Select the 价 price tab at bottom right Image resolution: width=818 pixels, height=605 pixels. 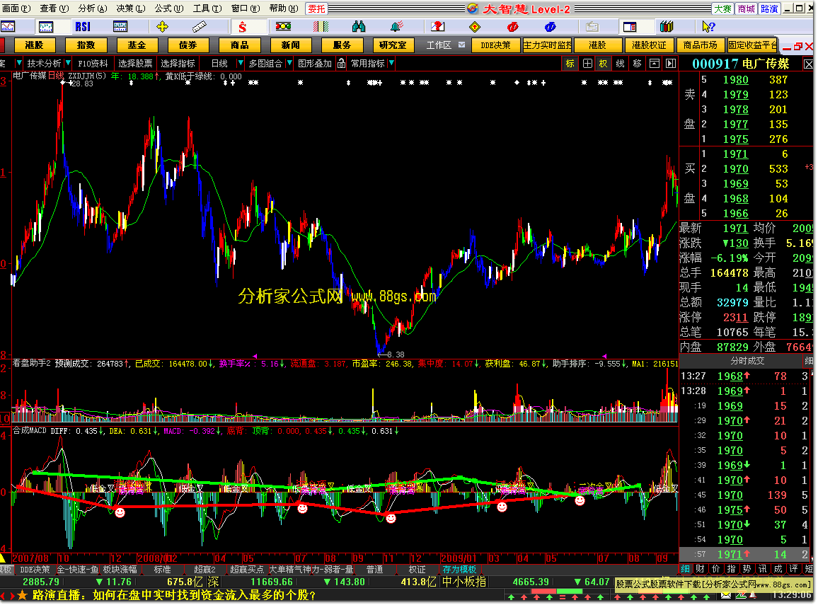click(x=716, y=568)
